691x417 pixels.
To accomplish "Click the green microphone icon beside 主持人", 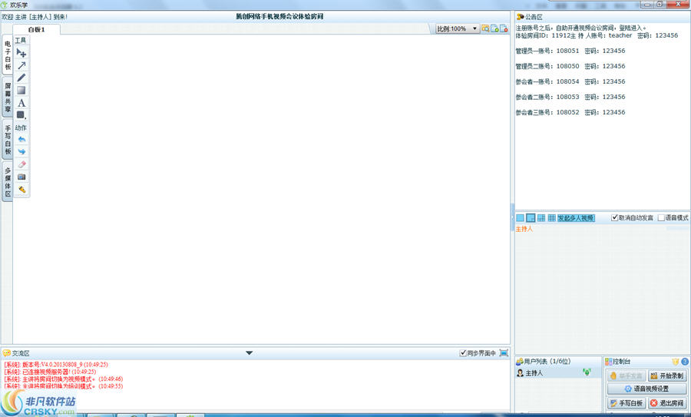I will pos(587,372).
